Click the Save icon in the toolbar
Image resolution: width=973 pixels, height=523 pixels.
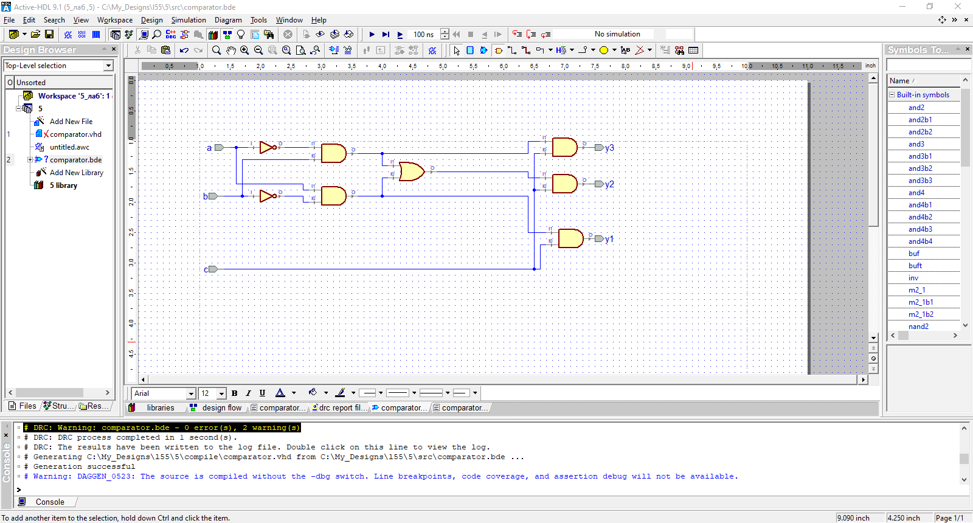coord(49,35)
